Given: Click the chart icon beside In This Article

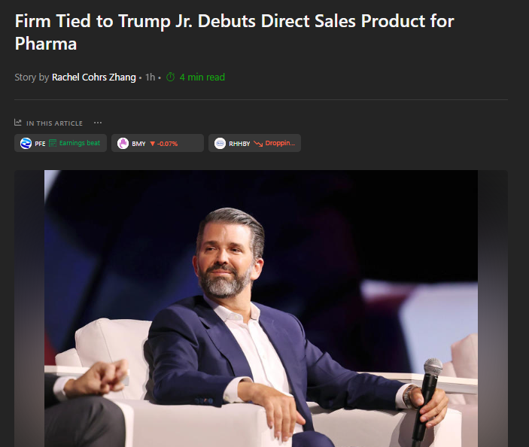Looking at the screenshot, I should coord(18,123).
